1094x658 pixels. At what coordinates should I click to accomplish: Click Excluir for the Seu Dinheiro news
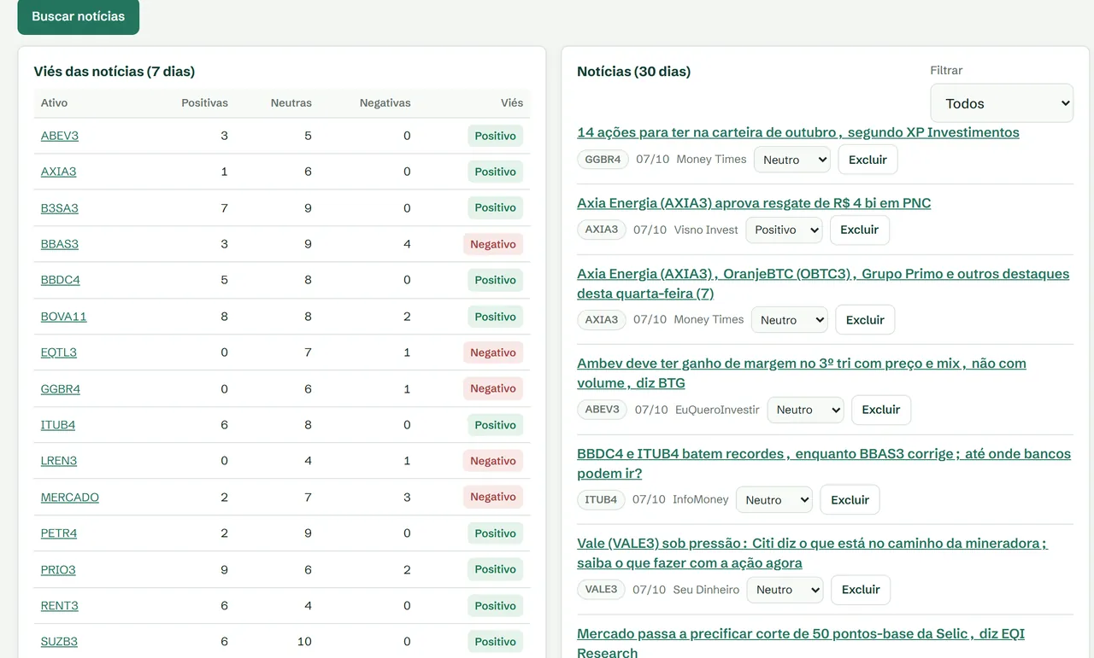[x=861, y=590]
